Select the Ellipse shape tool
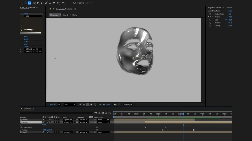252x141 pixels. [34, 3]
